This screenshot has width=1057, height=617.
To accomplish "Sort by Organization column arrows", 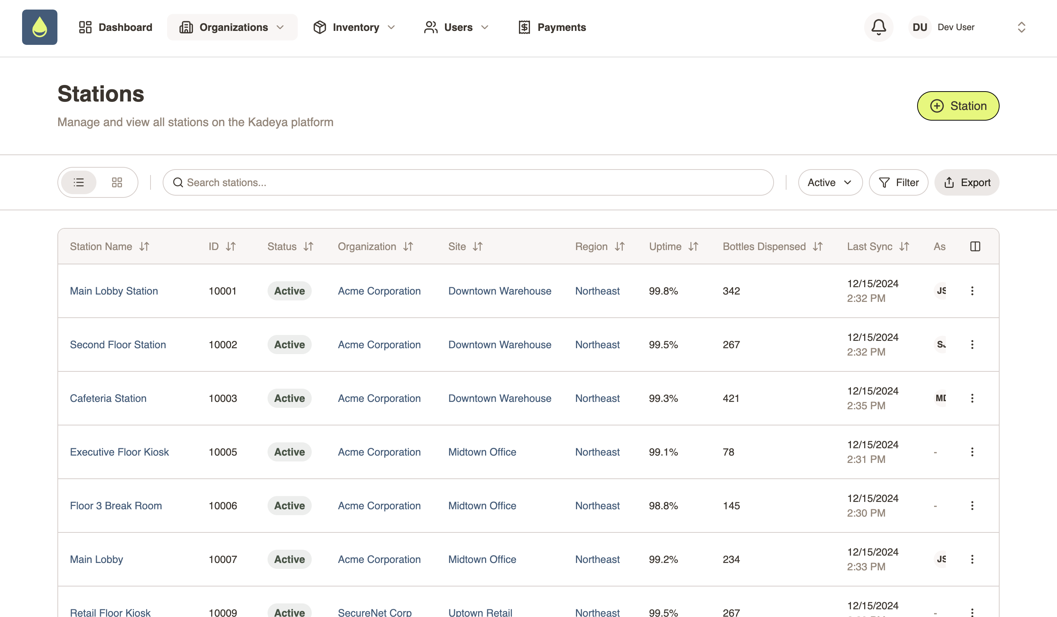I will point(408,246).
